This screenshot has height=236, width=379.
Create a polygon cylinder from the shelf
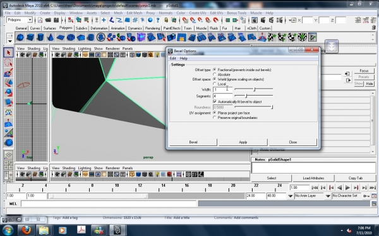tap(40, 37)
